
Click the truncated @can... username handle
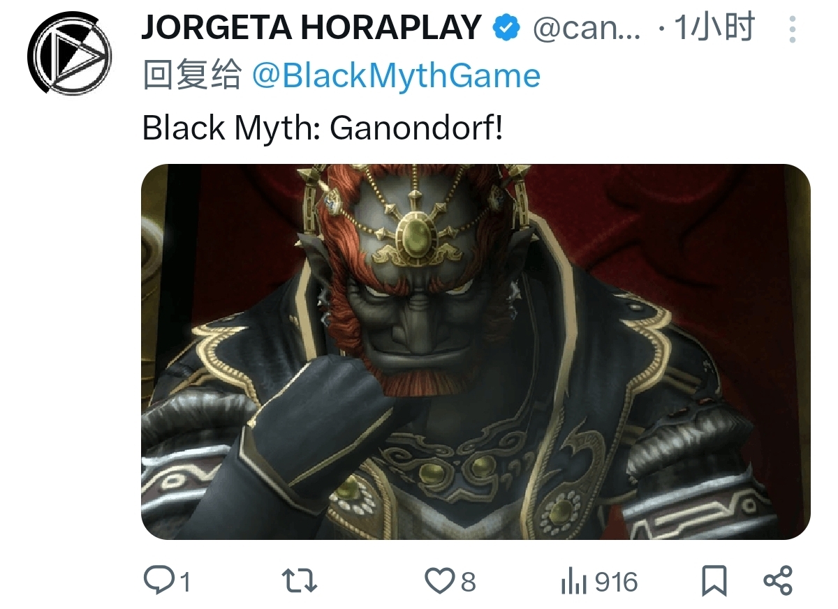click(587, 28)
